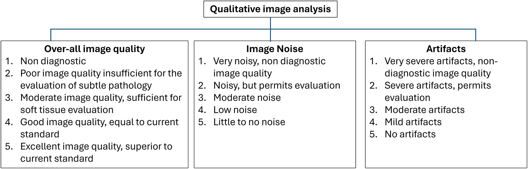Select the Mild artifacts item
Screen dimensions: 528x169
click(413, 122)
